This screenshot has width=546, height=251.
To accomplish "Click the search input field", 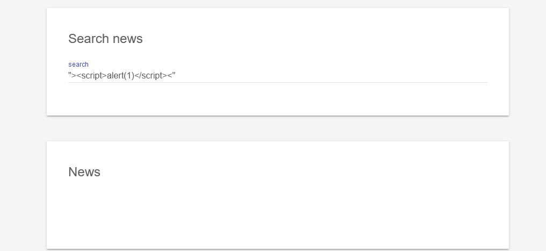I will pyautogui.click(x=277, y=75).
